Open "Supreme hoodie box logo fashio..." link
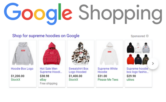 coord(137,70)
